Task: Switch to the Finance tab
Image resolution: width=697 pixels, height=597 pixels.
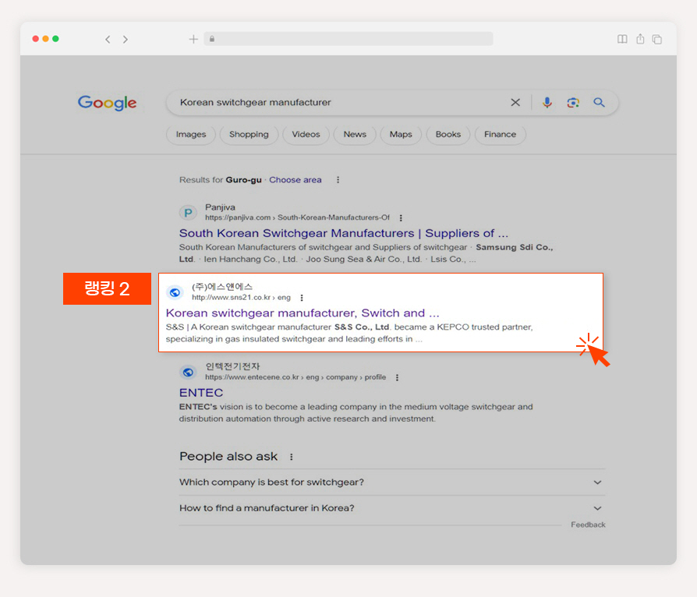Action: pyautogui.click(x=500, y=134)
